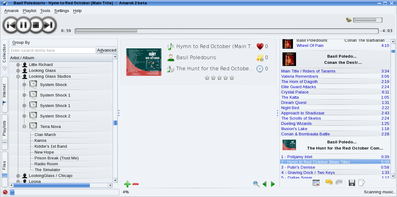Stop playback
Screen dimensions: 397x197
36,25
